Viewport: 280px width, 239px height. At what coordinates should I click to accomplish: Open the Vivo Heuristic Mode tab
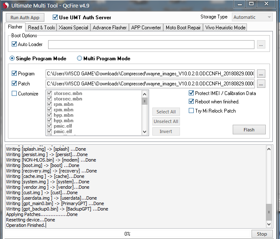coord(225,28)
